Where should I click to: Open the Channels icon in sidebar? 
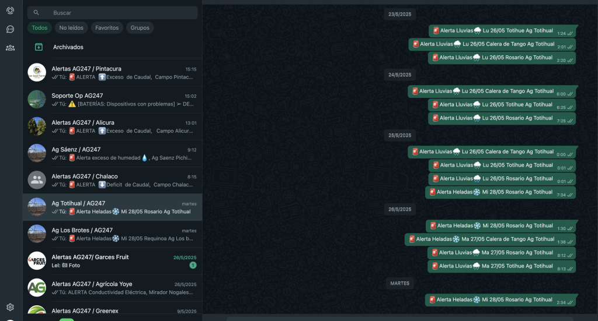pyautogui.click(x=10, y=29)
